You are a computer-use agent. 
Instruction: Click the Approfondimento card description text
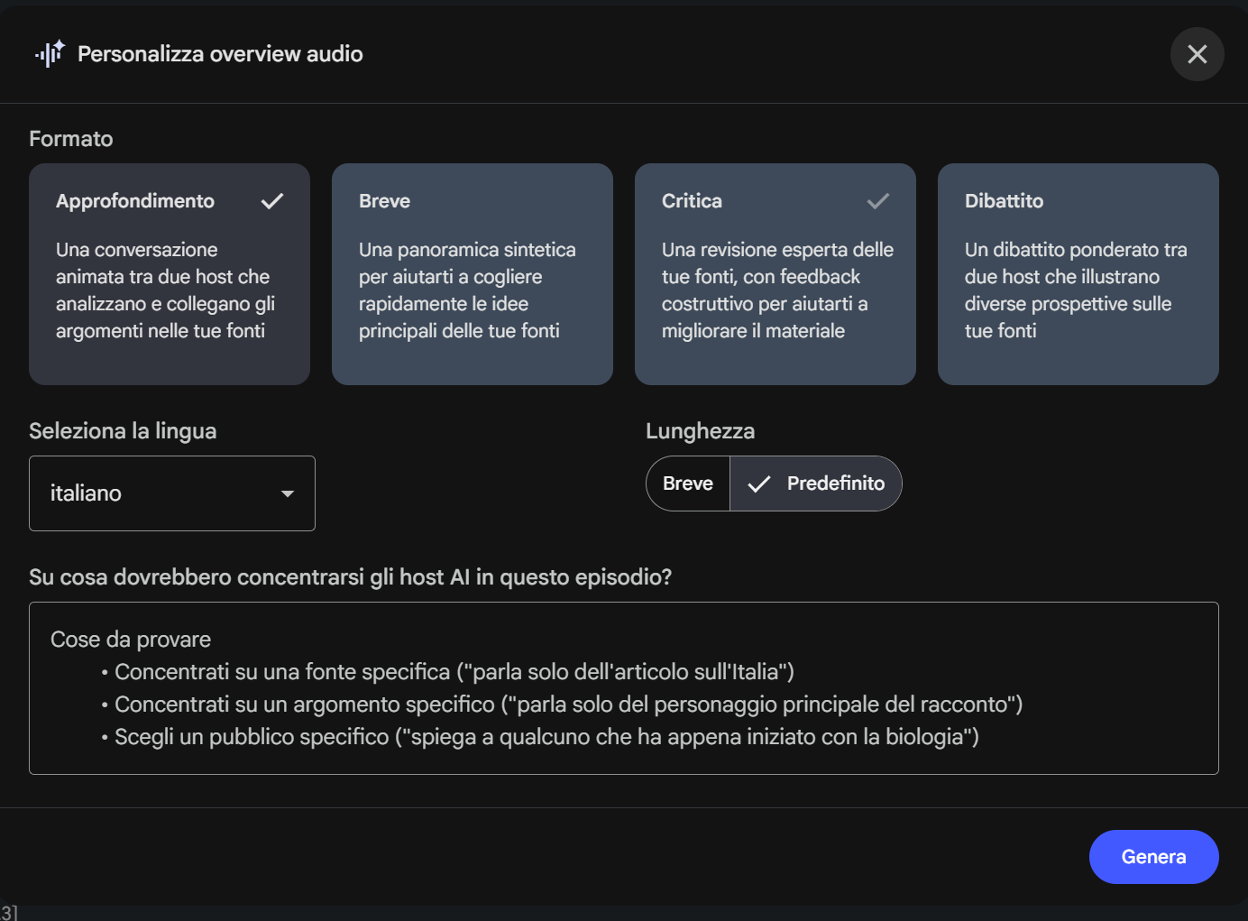(x=164, y=290)
